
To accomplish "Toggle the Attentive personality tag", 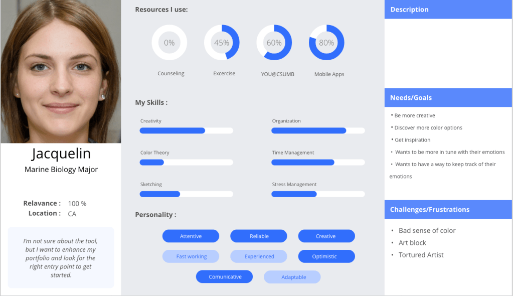I will [x=191, y=236].
